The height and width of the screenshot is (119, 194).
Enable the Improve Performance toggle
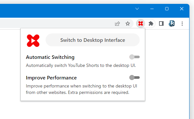click(135, 78)
